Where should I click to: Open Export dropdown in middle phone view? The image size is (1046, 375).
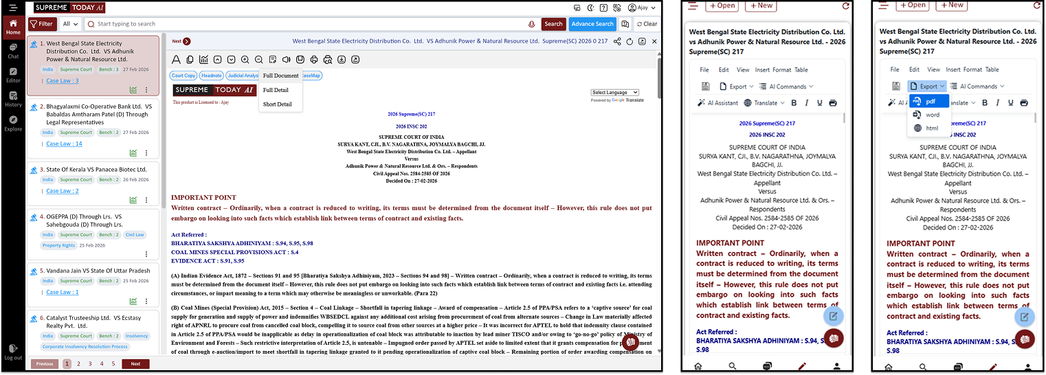[x=737, y=87]
